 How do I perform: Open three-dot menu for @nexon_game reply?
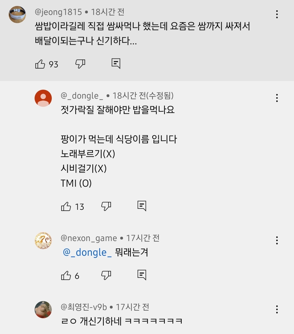pos(277,240)
